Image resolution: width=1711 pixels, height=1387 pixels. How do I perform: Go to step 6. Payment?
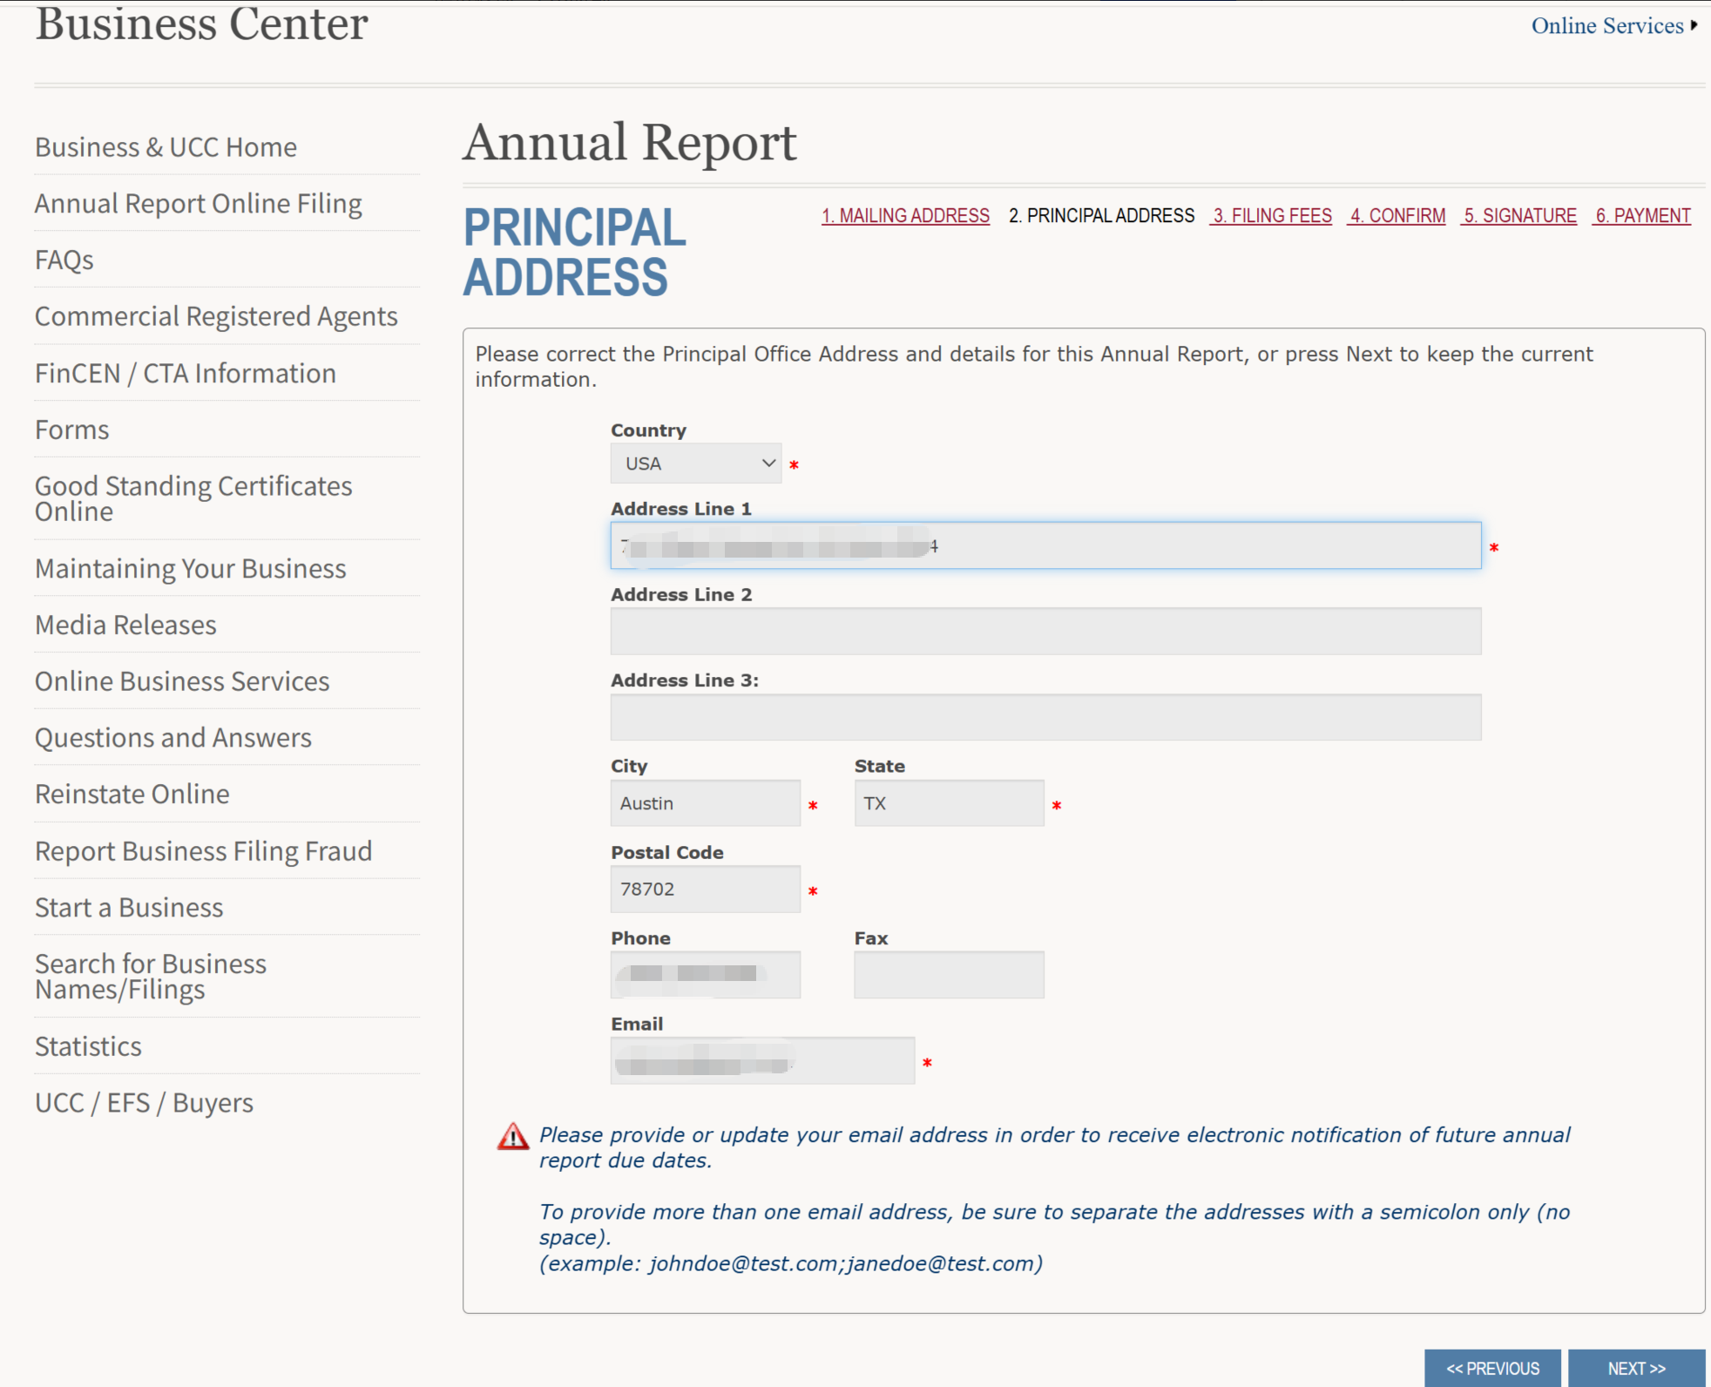tap(1642, 215)
